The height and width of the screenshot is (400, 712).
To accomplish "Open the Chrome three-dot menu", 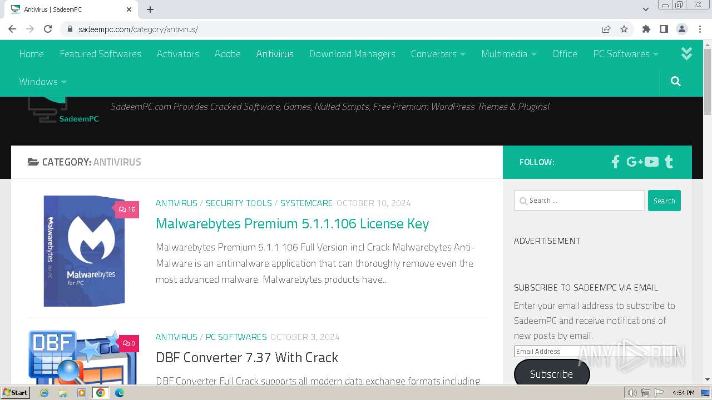I will (700, 29).
